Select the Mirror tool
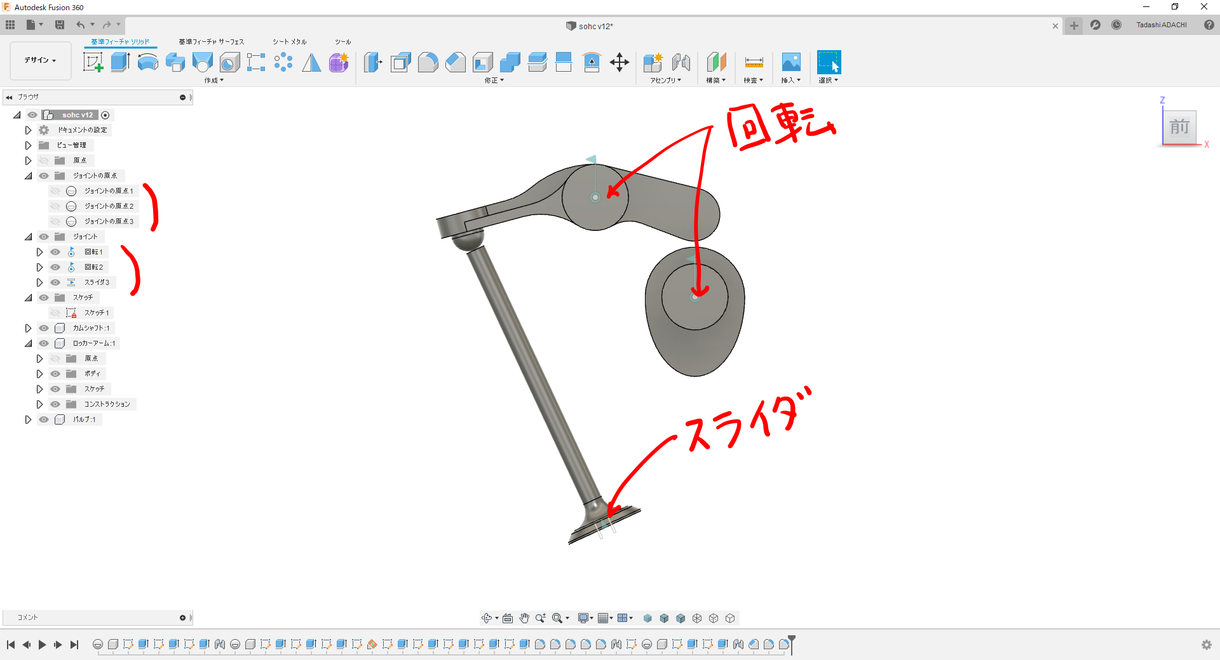Screen dimensions: 1220x660 point(311,62)
